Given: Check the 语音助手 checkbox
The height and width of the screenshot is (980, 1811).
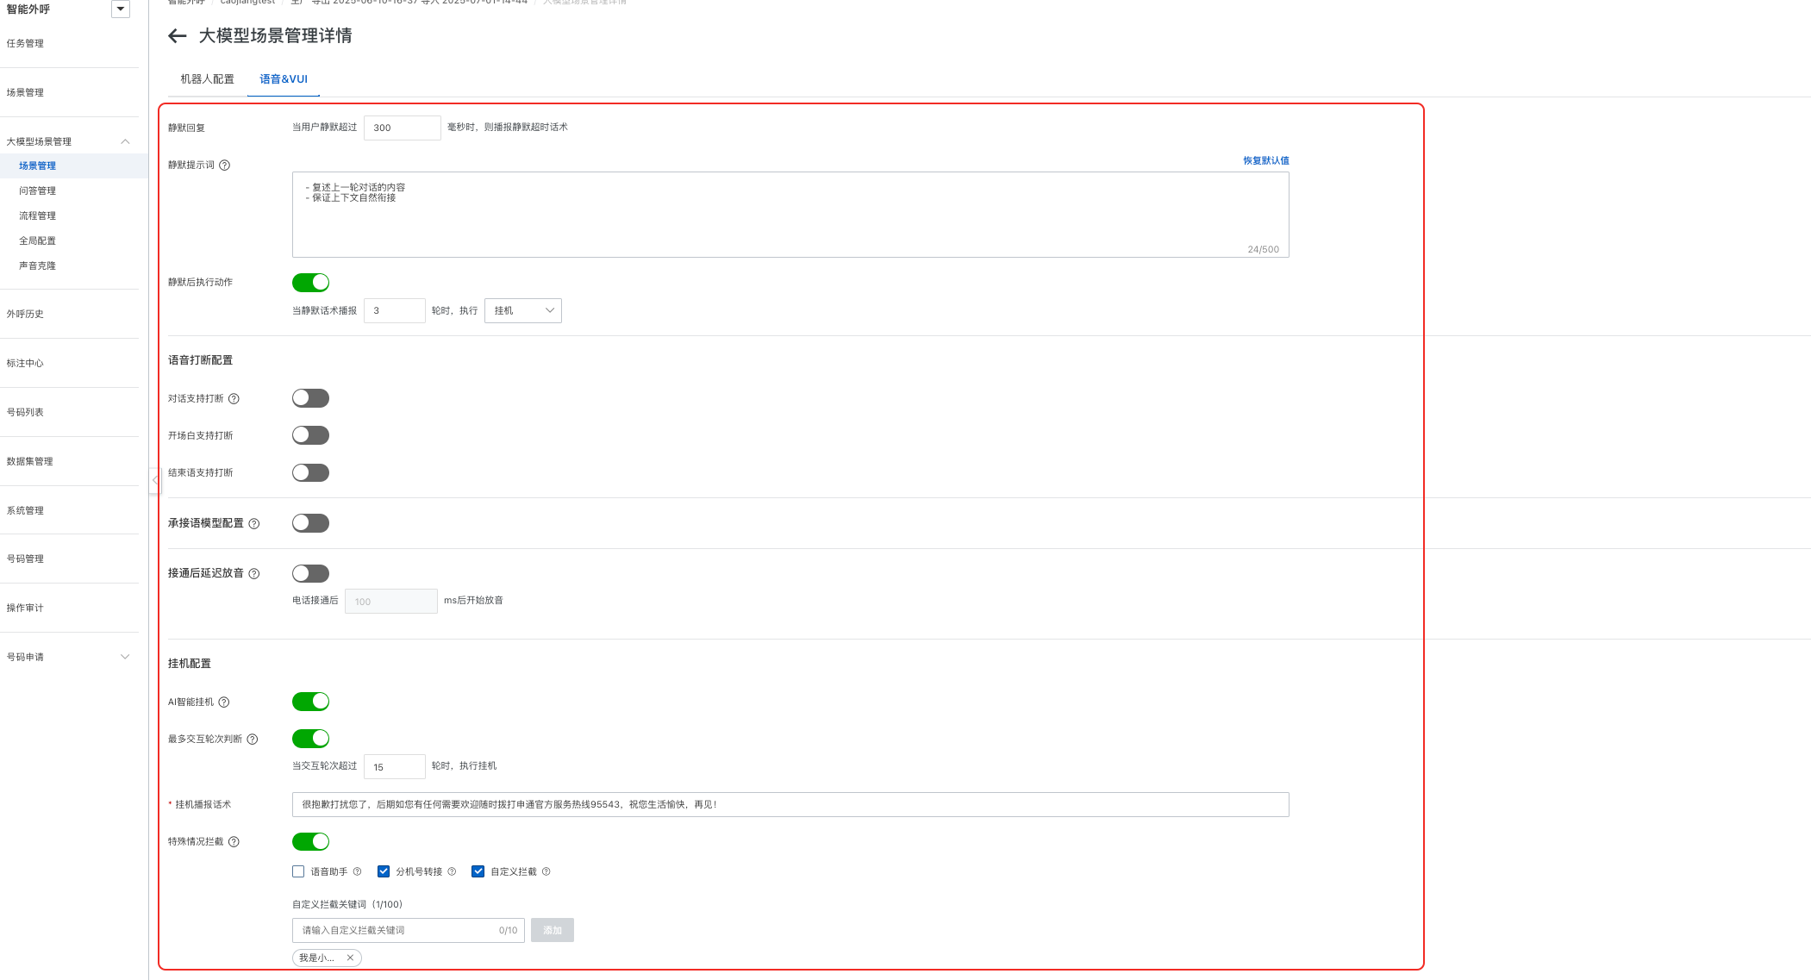Looking at the screenshot, I should [298, 871].
